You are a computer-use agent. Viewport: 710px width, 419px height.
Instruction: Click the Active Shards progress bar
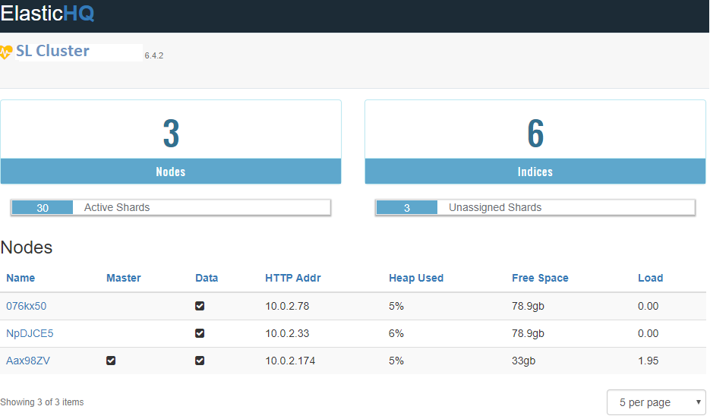click(x=171, y=207)
